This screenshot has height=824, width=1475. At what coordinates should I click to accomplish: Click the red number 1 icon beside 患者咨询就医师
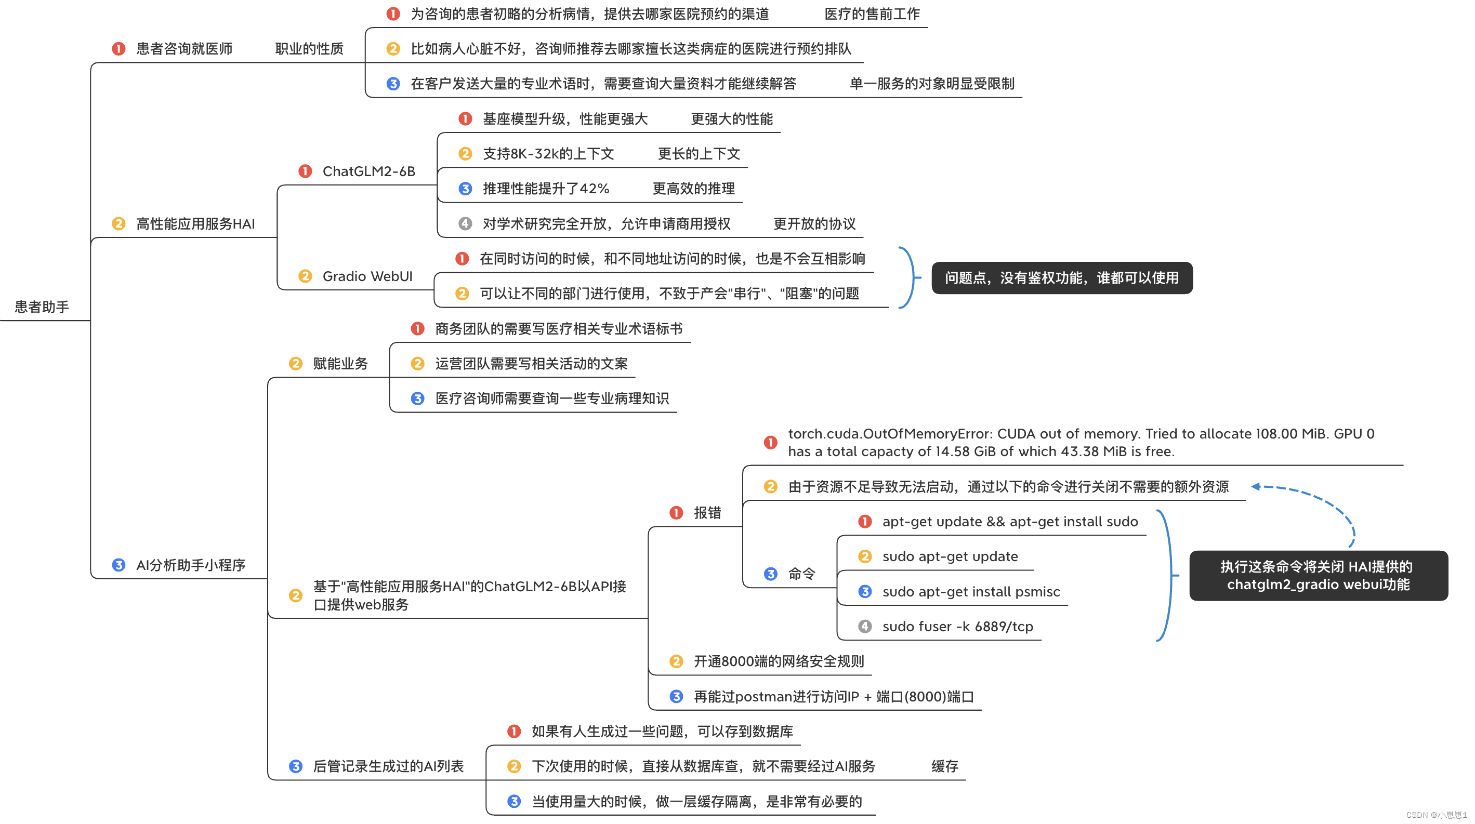[x=118, y=49]
